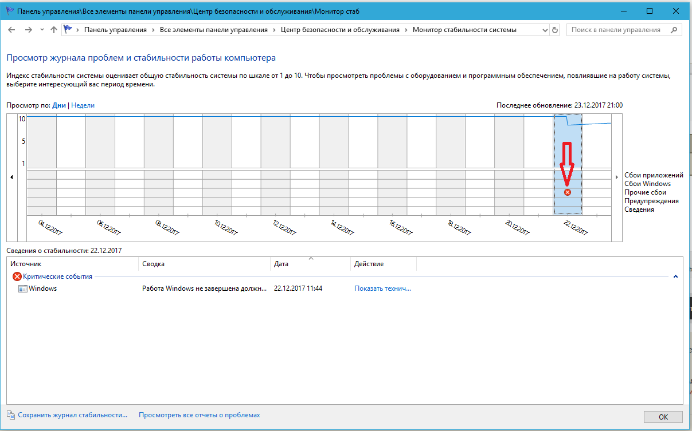
Task: Click the red icon beside Критические события
Action: [x=17, y=276]
